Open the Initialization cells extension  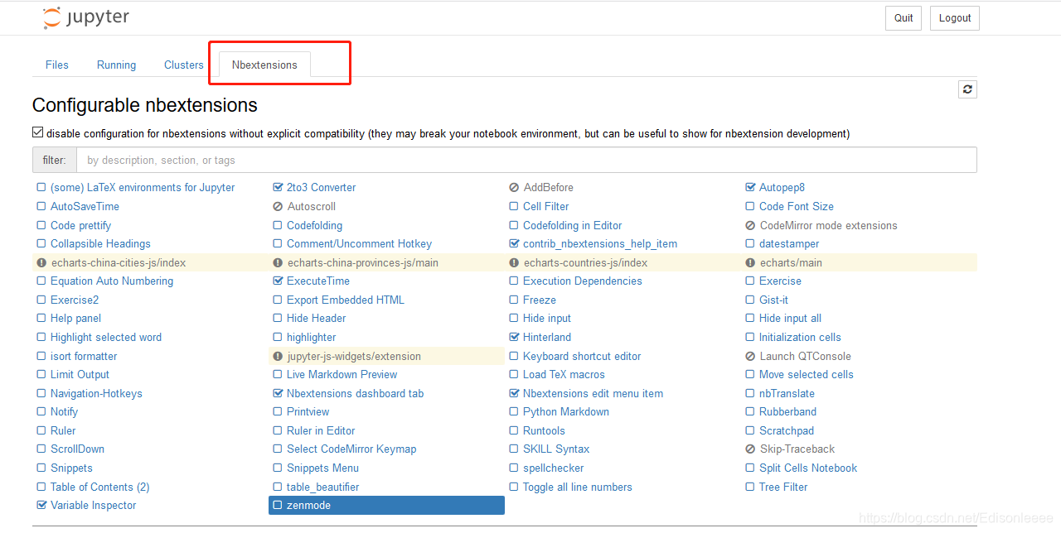point(800,338)
